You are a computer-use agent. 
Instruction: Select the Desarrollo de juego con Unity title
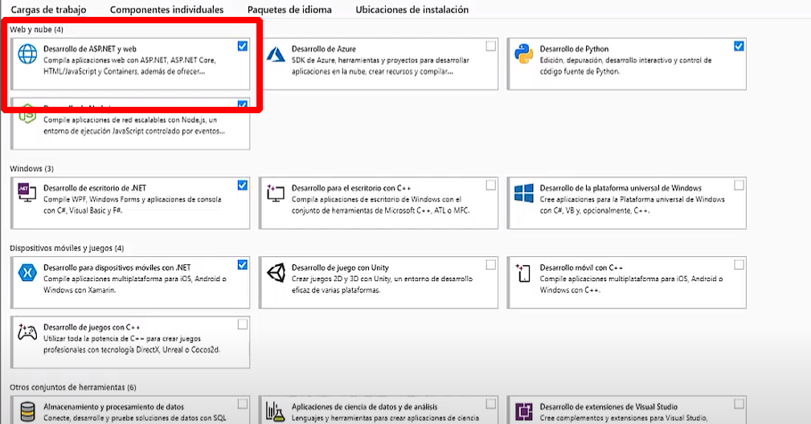click(340, 267)
